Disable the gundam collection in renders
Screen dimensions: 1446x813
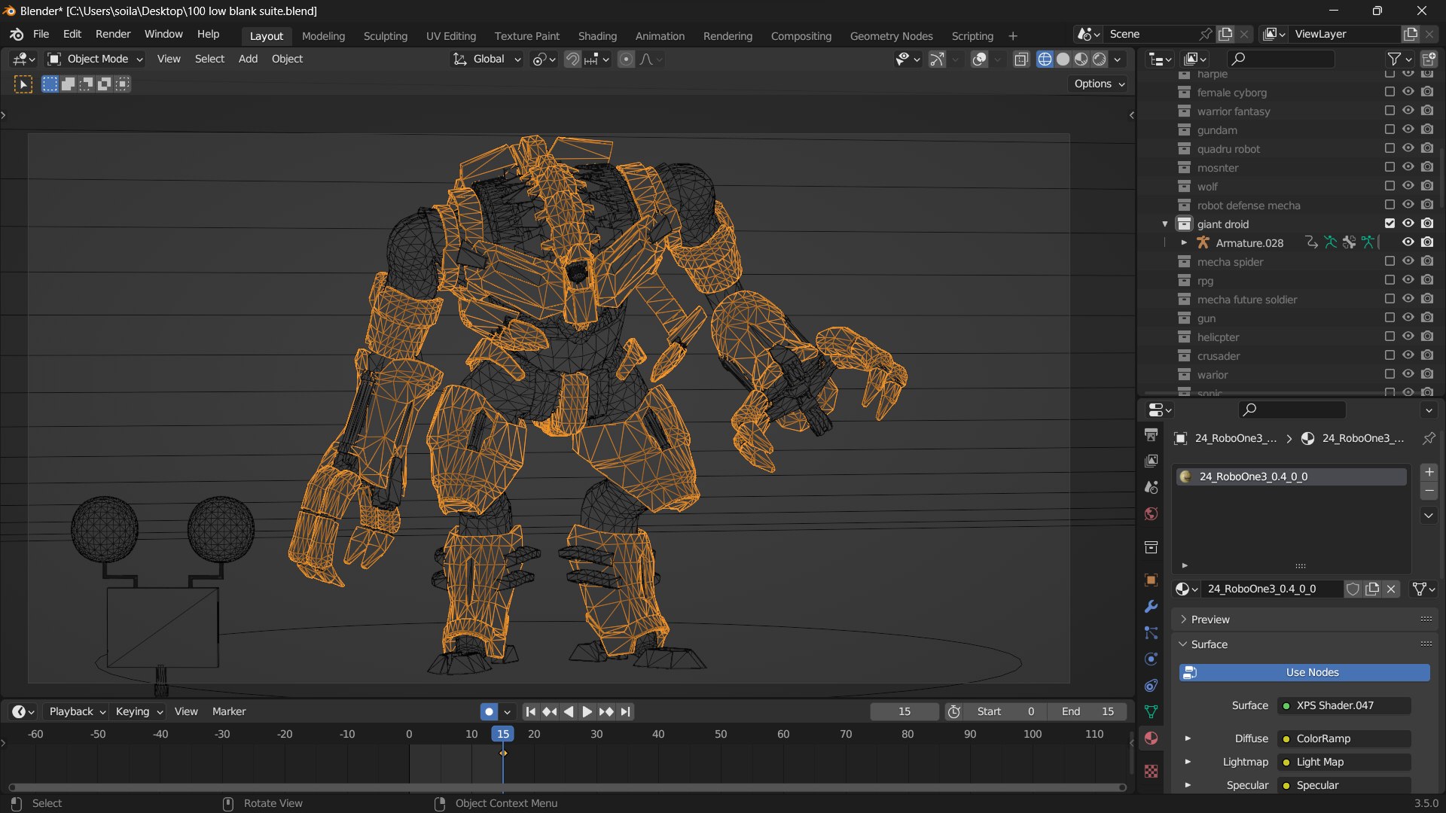pos(1427,129)
